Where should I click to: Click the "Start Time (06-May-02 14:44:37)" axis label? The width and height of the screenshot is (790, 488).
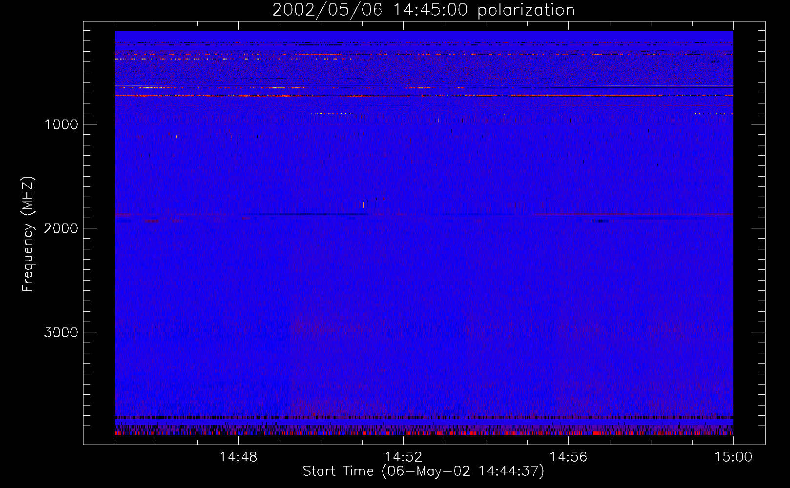423,471
